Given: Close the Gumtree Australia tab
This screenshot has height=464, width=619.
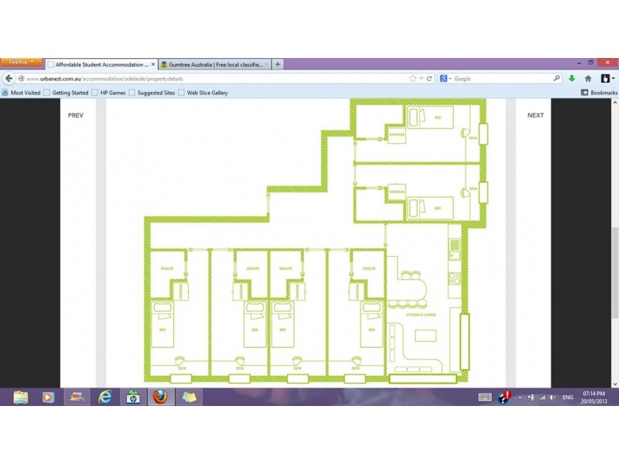Looking at the screenshot, I should pyautogui.click(x=266, y=64).
